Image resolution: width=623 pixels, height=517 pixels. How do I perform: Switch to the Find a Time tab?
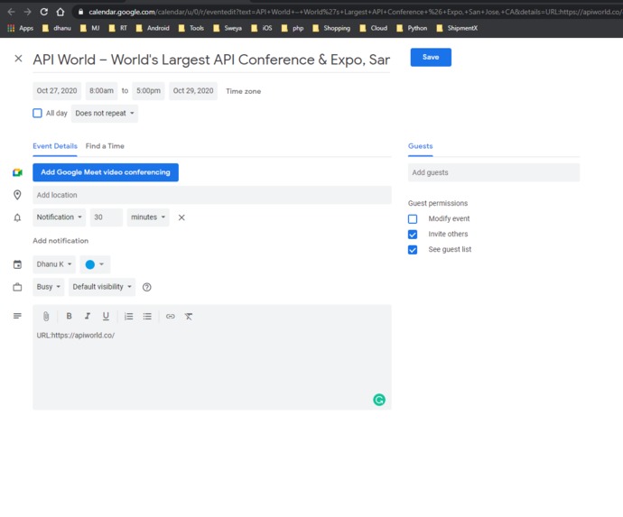tap(105, 146)
